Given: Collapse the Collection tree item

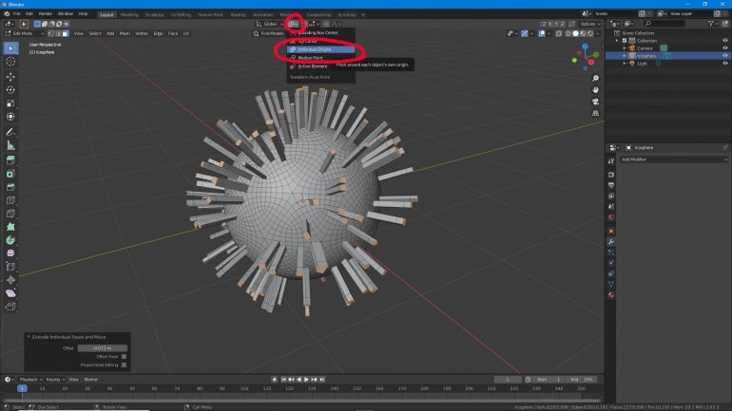Looking at the screenshot, I should click(x=617, y=41).
